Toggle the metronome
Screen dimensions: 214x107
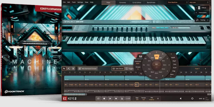(122, 98)
